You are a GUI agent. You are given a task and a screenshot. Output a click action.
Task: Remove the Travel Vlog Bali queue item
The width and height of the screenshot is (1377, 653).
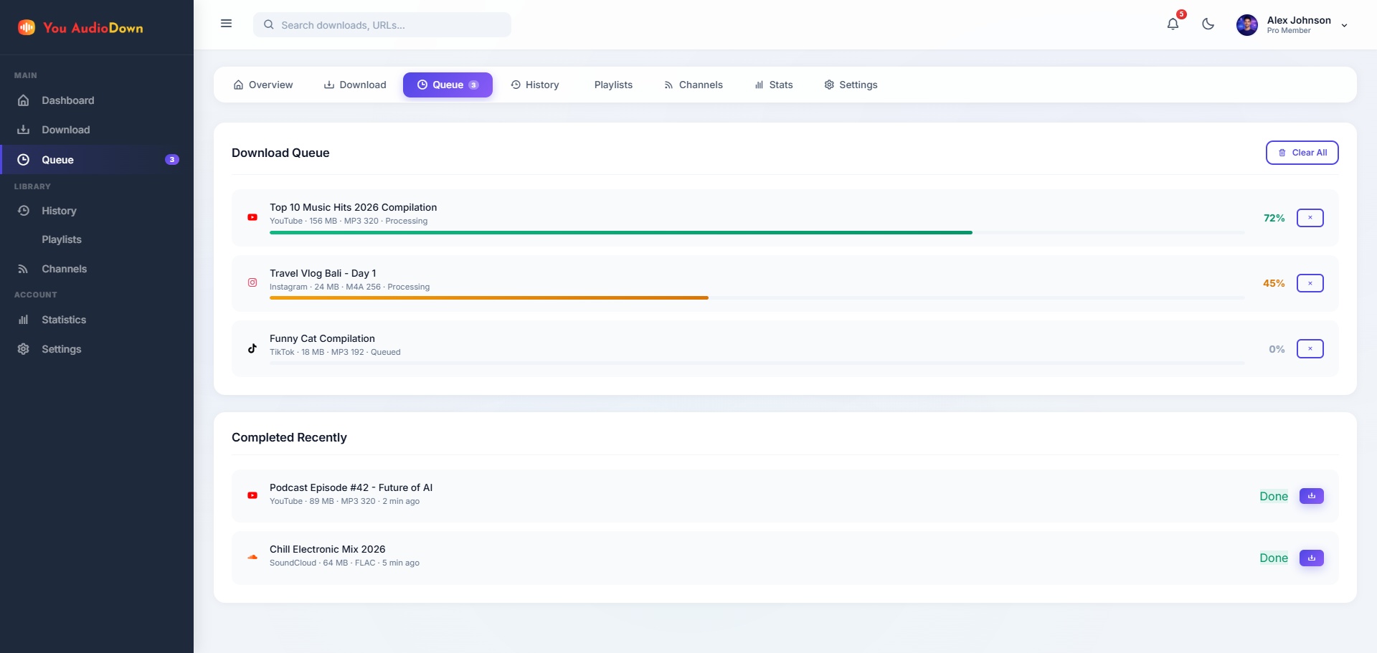pyautogui.click(x=1310, y=283)
